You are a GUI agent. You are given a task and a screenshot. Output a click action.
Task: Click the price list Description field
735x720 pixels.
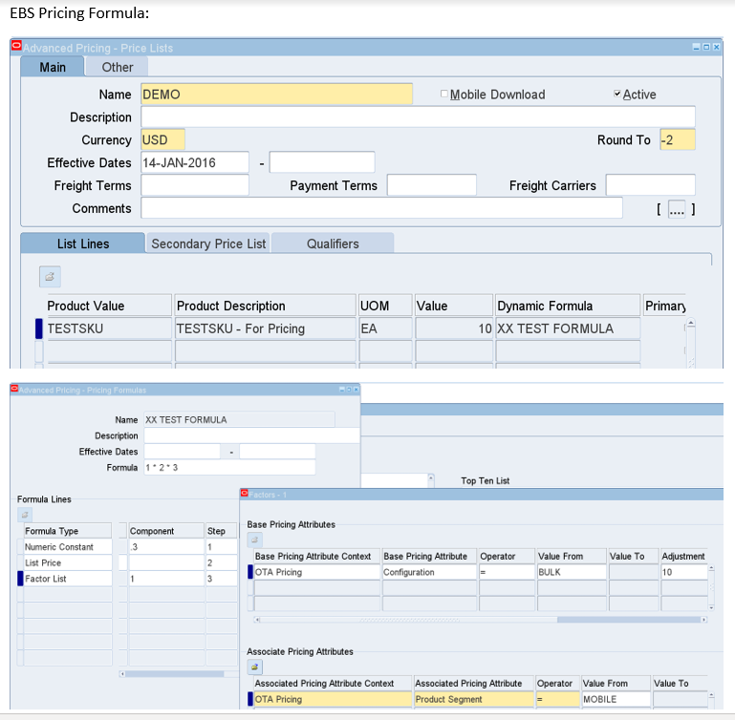(418, 117)
